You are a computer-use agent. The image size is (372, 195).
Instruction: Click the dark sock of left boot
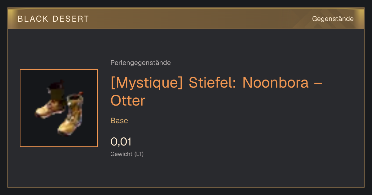[x=57, y=94]
